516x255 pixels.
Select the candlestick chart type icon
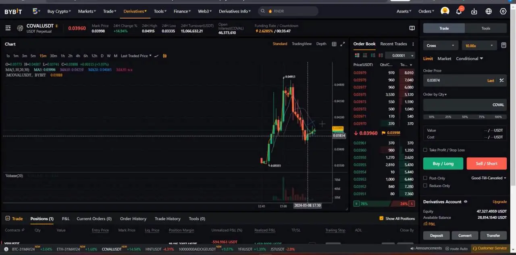165,56
